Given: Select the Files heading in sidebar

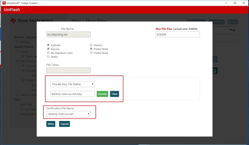Looking at the screenshot, I should point(17,100).
